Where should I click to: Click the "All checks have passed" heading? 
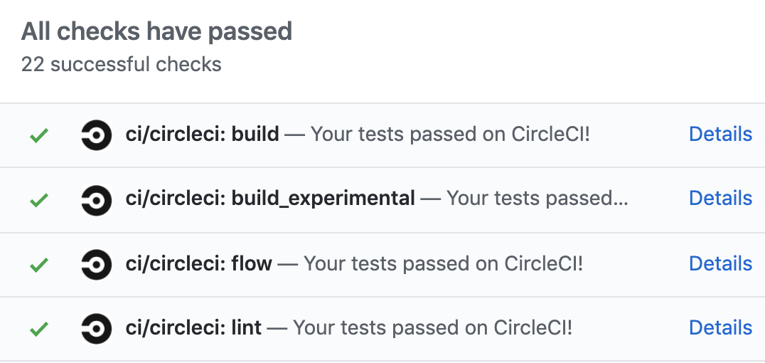(156, 31)
